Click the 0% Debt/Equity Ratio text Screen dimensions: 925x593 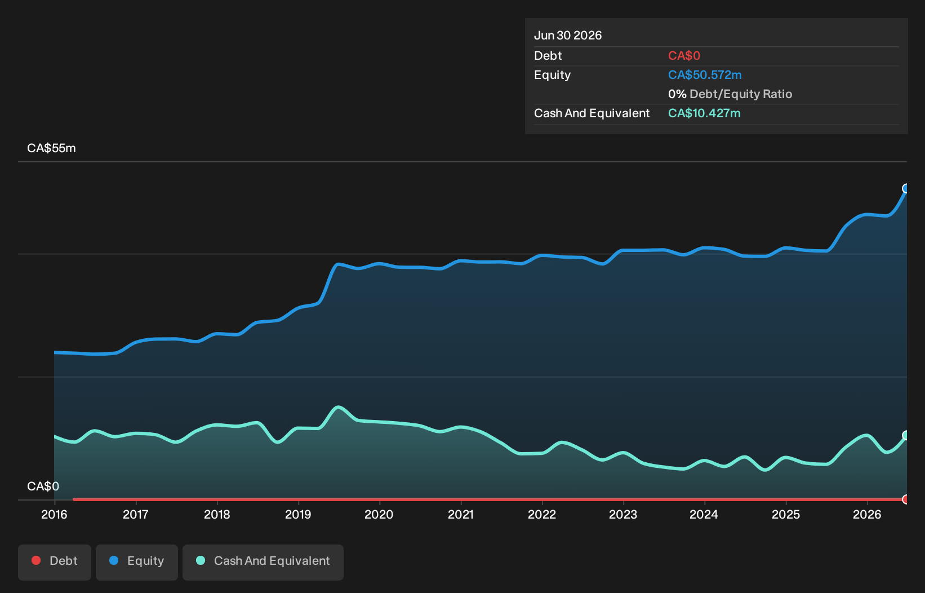[x=730, y=94]
